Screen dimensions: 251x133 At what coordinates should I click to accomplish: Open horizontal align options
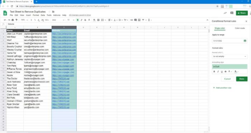click(110, 20)
